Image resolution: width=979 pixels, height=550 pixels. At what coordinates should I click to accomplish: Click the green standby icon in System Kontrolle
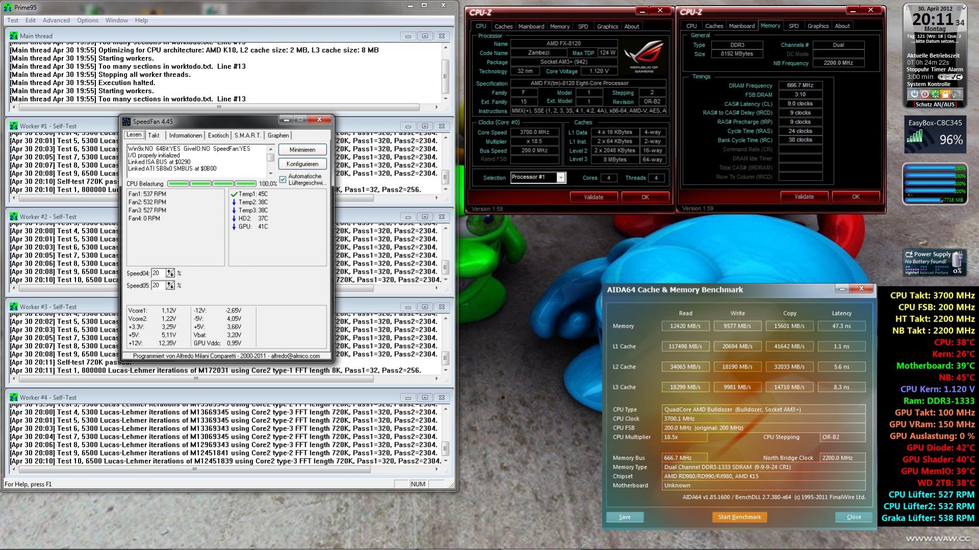tap(935, 94)
